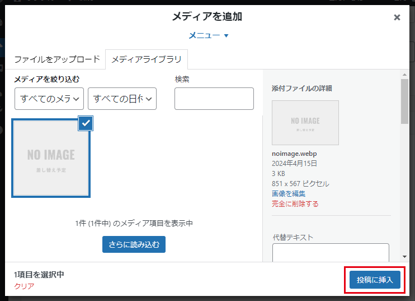Select the メディアライブラリ tab
The width and height of the screenshot is (415, 301).
[147, 59]
